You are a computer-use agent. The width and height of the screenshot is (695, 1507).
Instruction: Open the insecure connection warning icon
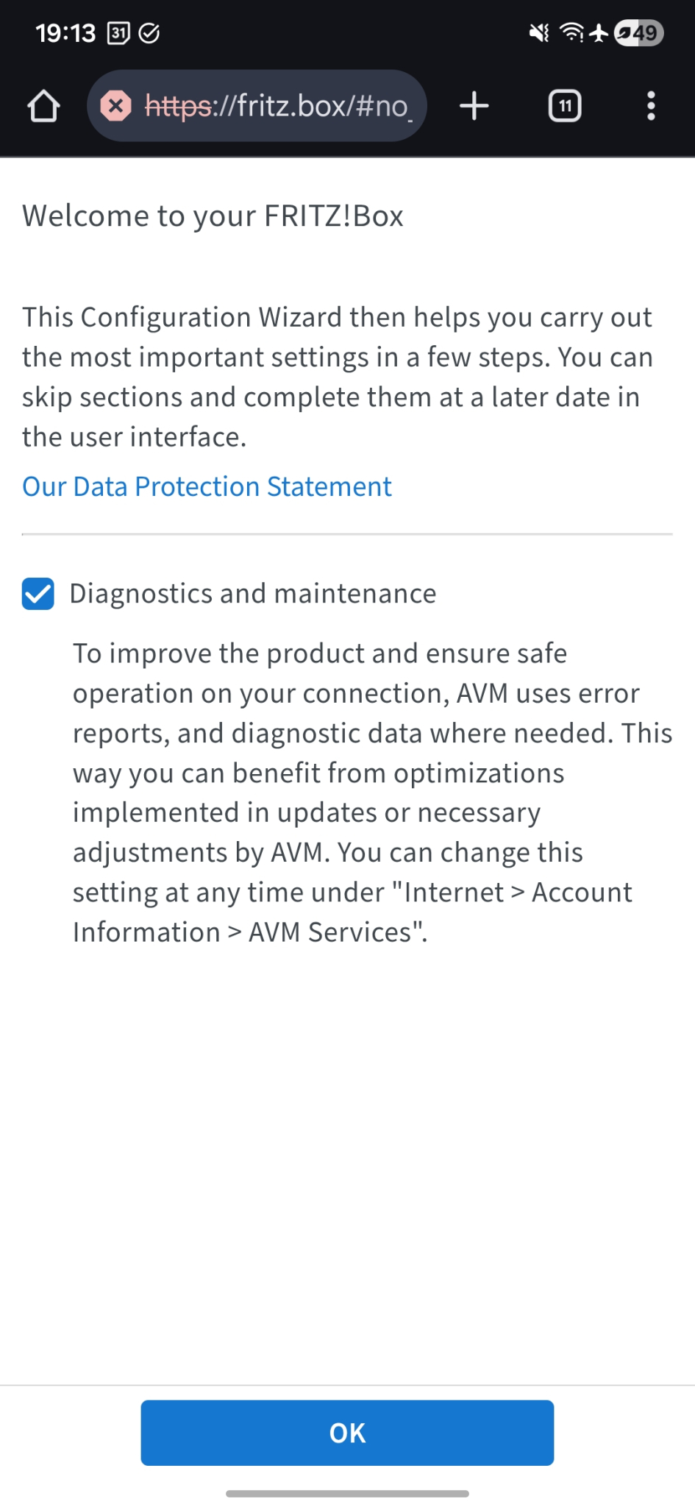[116, 106]
